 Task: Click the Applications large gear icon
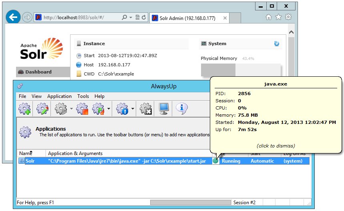point(25,132)
